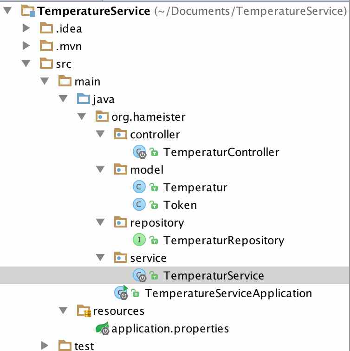Collapse the controller package

(x=99, y=135)
